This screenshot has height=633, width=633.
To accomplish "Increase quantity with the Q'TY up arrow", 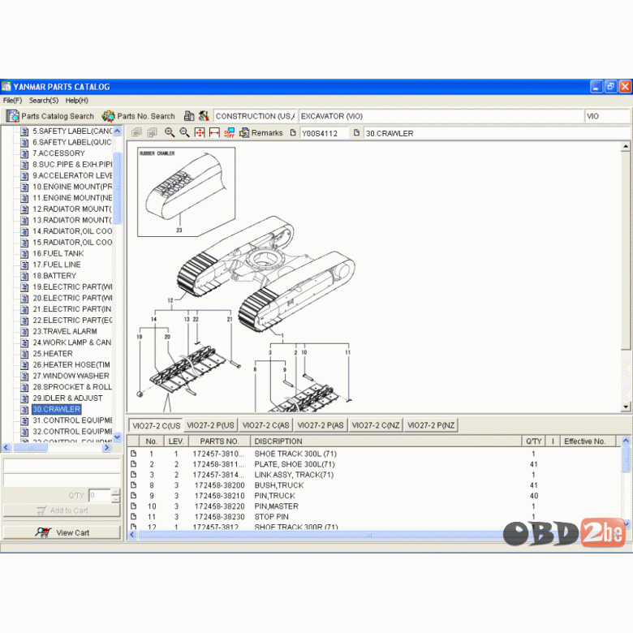I will click(115, 492).
